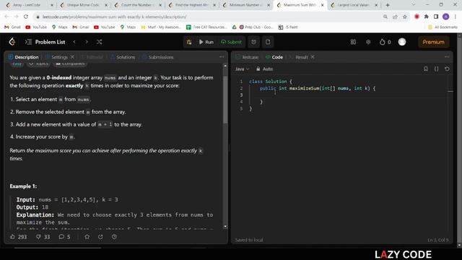Open the All Bookmarks folder
Viewport: 462px width, 260px height.
tap(443, 27)
